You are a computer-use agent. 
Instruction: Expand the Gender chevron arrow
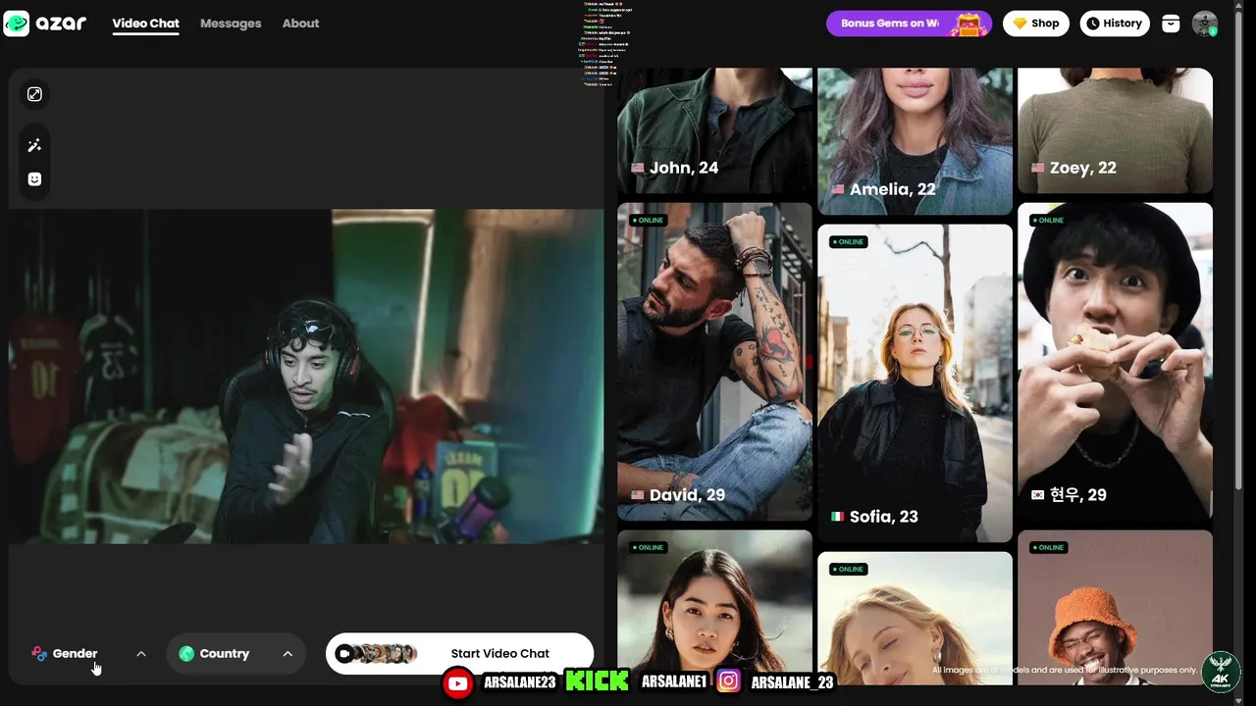[x=141, y=653]
